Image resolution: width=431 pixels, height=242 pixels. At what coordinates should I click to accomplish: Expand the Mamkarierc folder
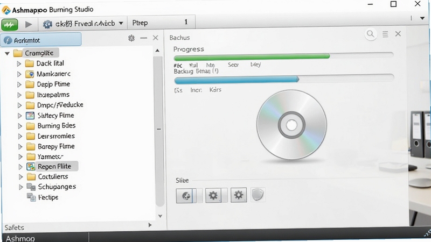19,74
